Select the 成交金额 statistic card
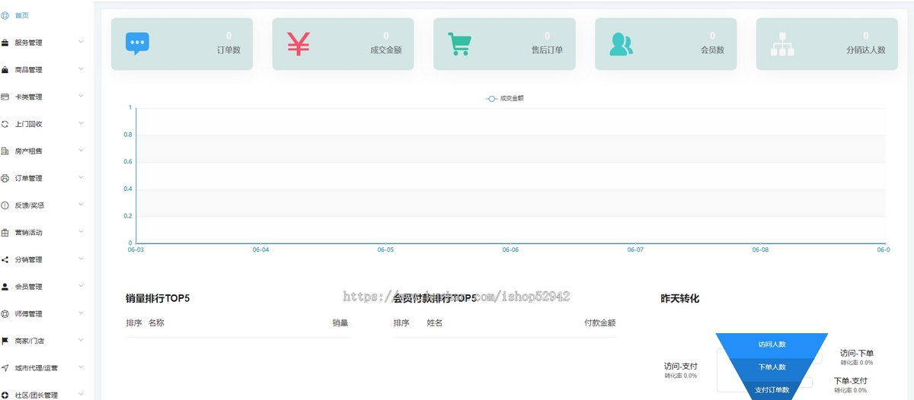 click(x=343, y=44)
